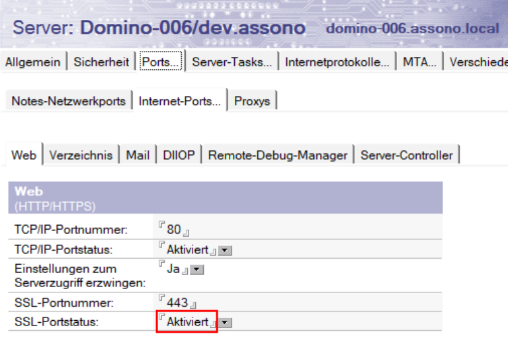The width and height of the screenshot is (508, 340).
Task: Open the DIIOP sub-tab
Action: coord(179,155)
